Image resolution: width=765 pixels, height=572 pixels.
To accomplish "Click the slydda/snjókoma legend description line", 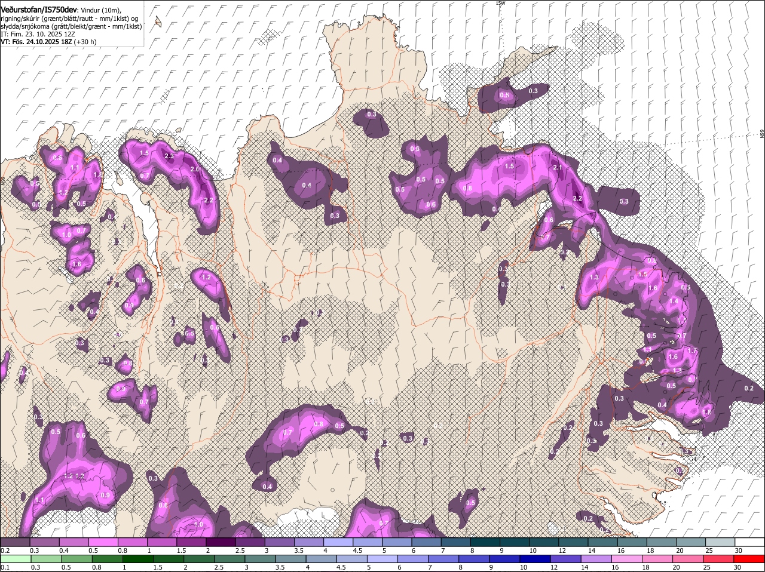I will click(x=71, y=26).
